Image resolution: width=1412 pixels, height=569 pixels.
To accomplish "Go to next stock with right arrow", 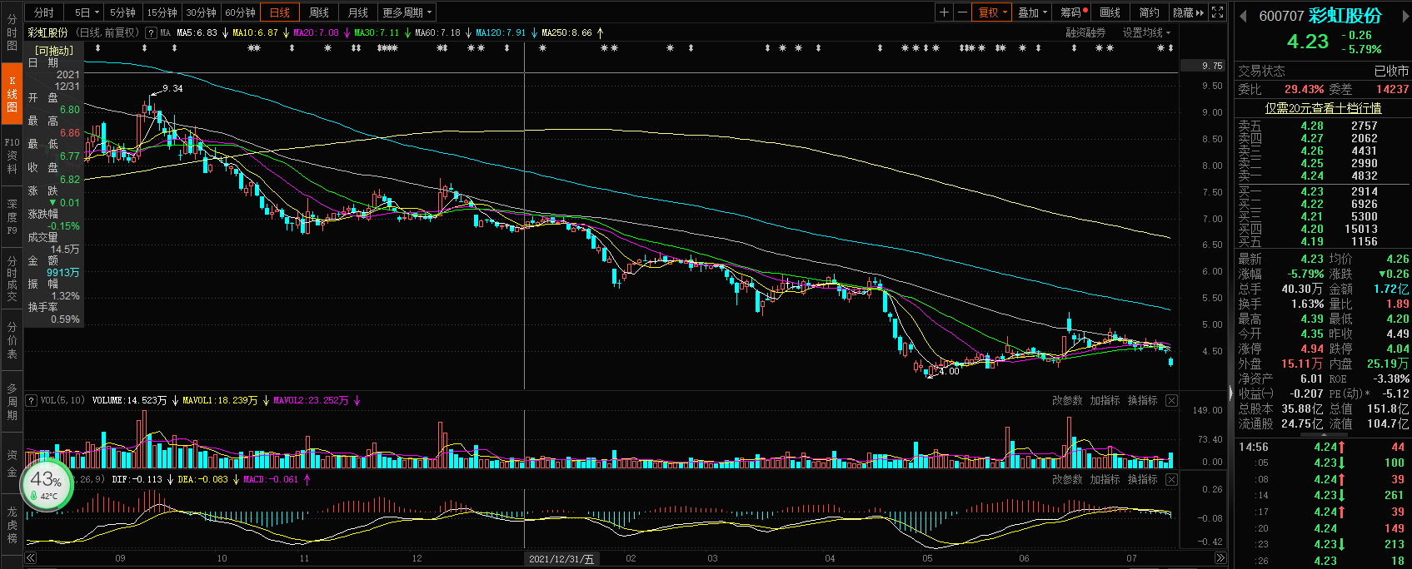I will (x=1403, y=17).
